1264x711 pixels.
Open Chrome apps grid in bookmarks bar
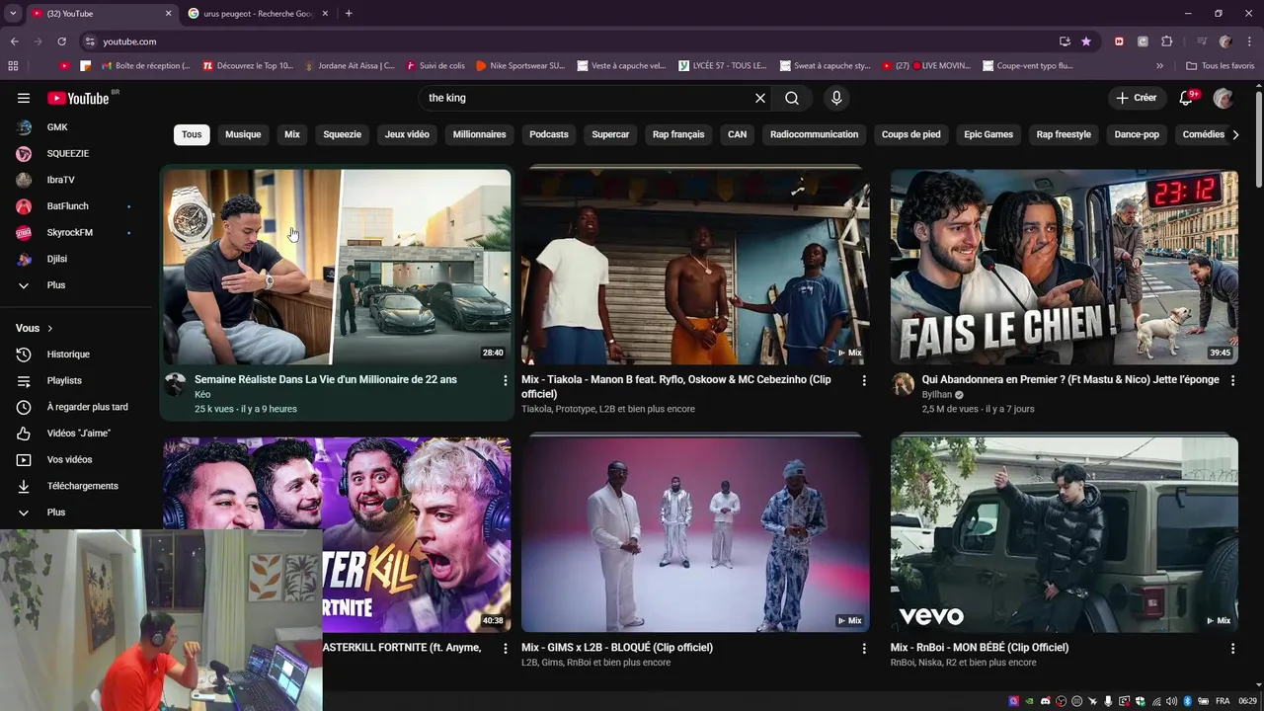pyautogui.click(x=13, y=66)
